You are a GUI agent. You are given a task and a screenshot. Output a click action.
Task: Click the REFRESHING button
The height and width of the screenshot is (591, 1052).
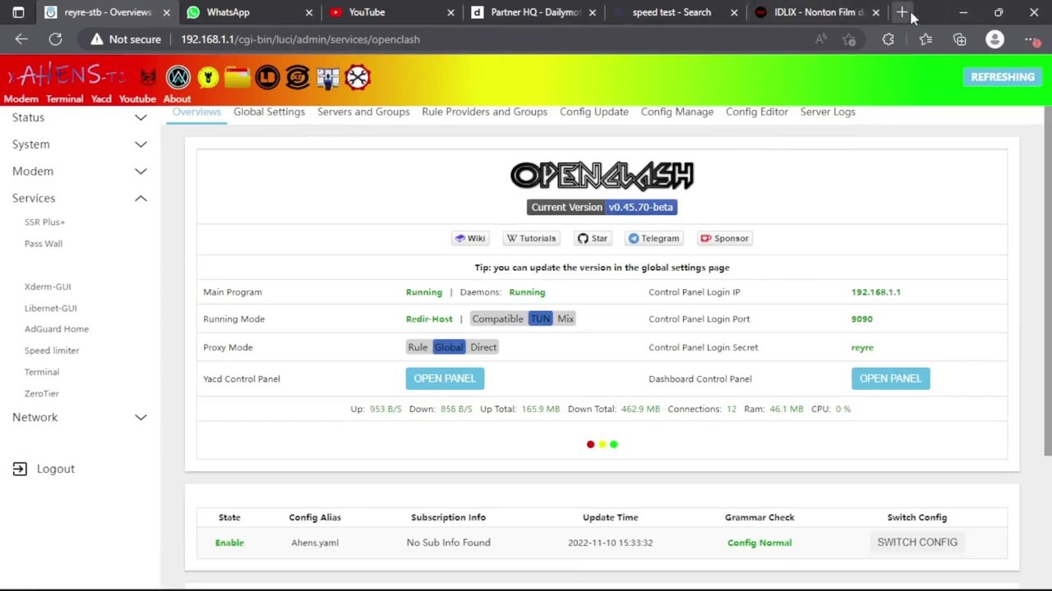(x=1003, y=77)
